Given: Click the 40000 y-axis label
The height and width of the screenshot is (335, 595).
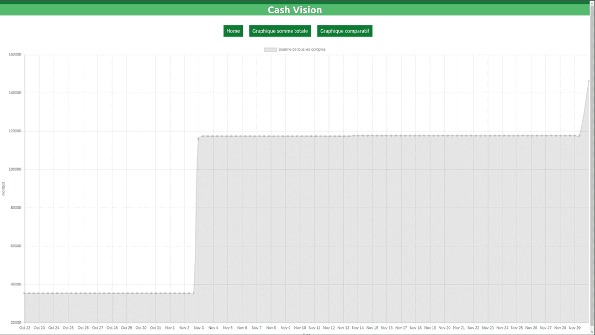Looking at the screenshot, I should (x=16, y=284).
